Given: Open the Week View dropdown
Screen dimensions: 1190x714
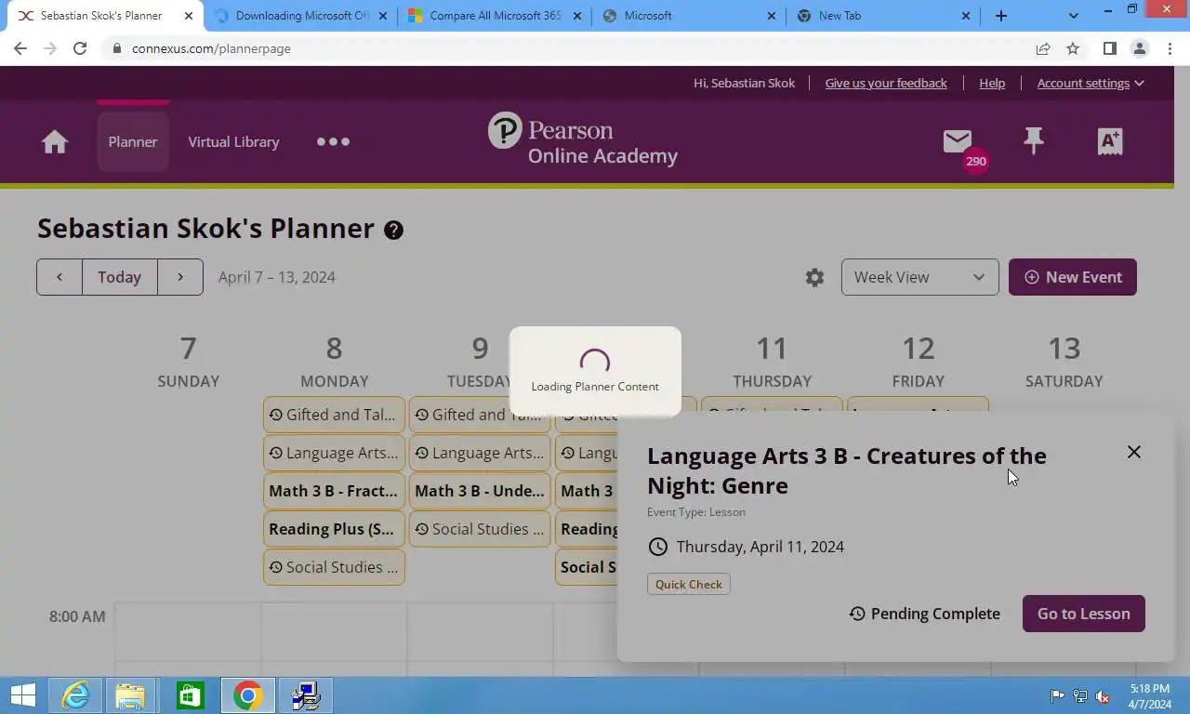Looking at the screenshot, I should pos(919,277).
